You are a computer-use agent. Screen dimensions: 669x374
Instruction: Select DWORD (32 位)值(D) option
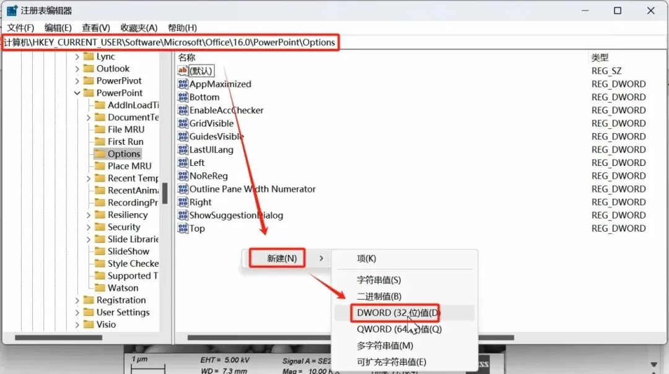coord(405,313)
